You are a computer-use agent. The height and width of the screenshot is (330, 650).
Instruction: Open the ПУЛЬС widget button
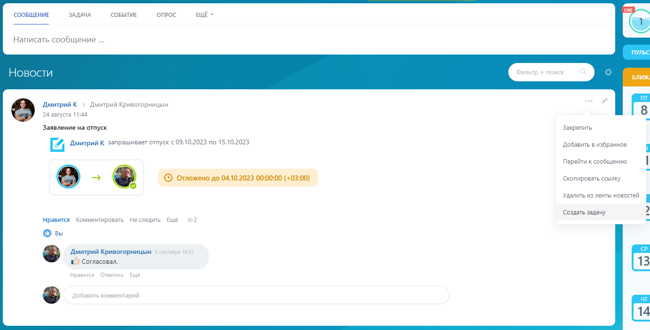[x=636, y=52]
